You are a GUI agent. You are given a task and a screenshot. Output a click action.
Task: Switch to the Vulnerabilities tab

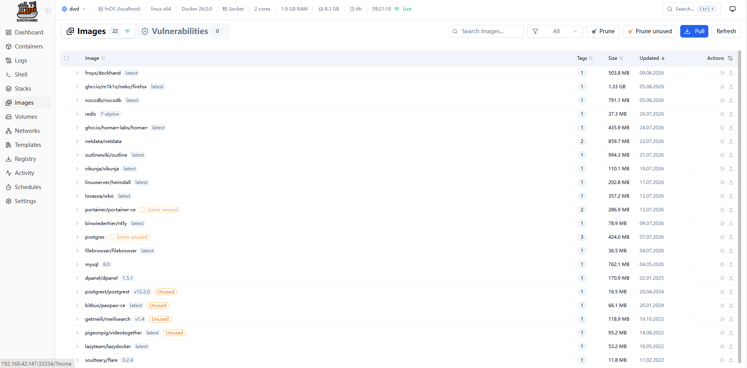tap(182, 31)
